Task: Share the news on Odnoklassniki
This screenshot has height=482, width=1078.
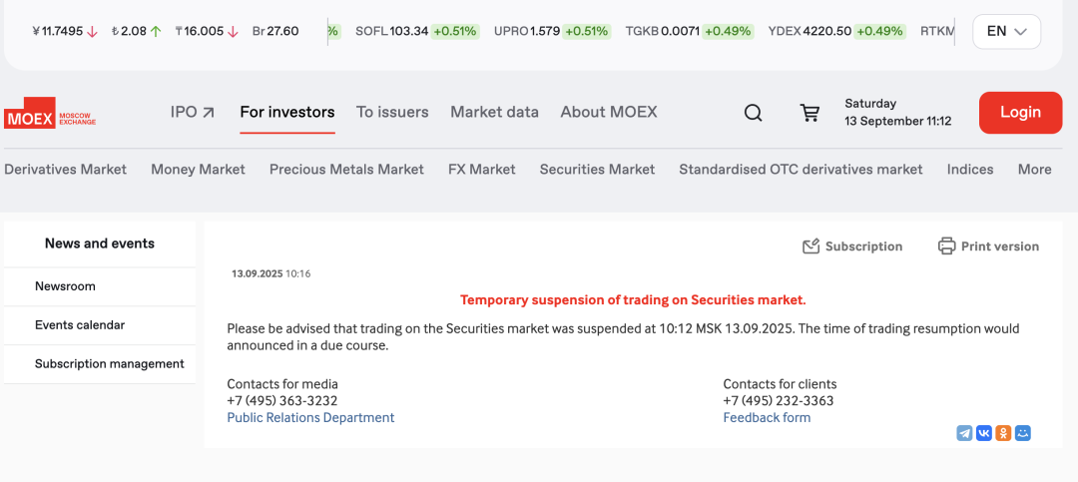Action: point(1003,433)
